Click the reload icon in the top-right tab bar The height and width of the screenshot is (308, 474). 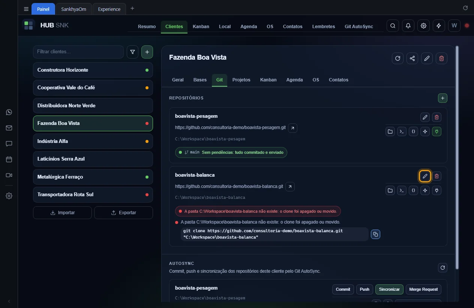click(x=465, y=8)
